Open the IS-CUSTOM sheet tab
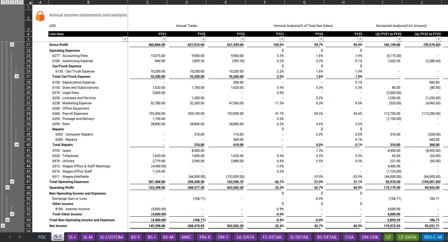Screen dimensions: 448x242 coord(111,237)
